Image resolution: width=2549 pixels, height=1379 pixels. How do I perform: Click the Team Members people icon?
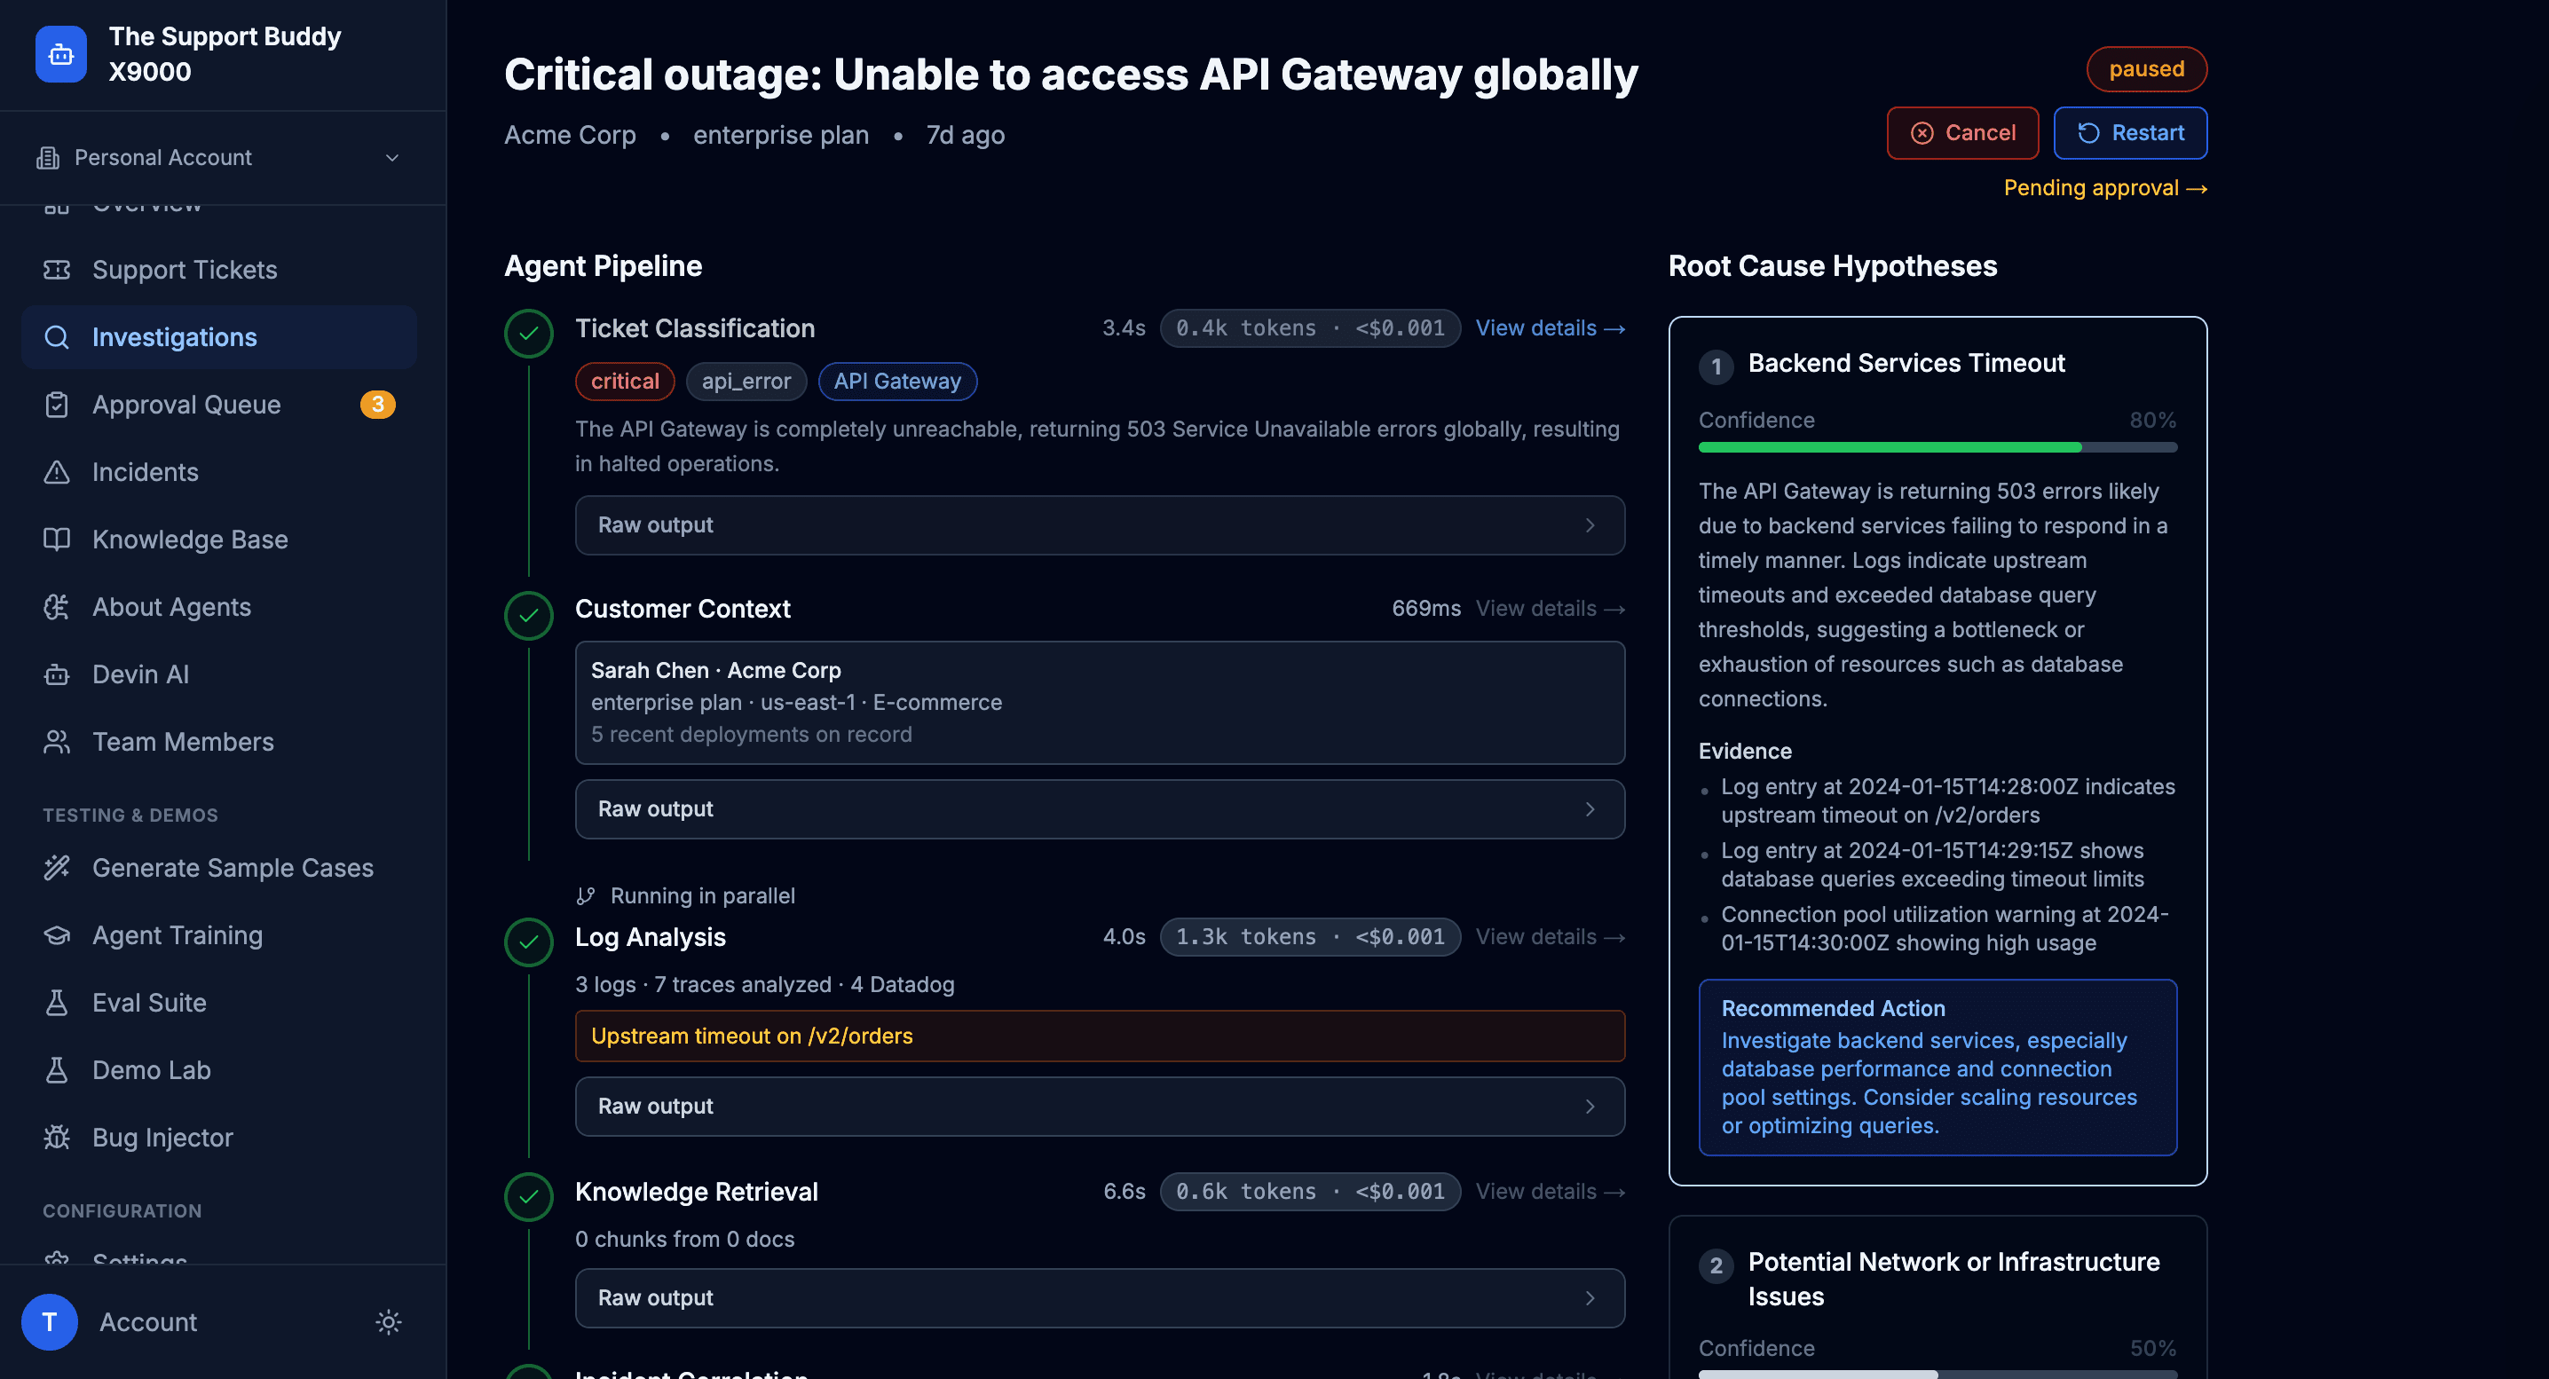click(x=57, y=742)
